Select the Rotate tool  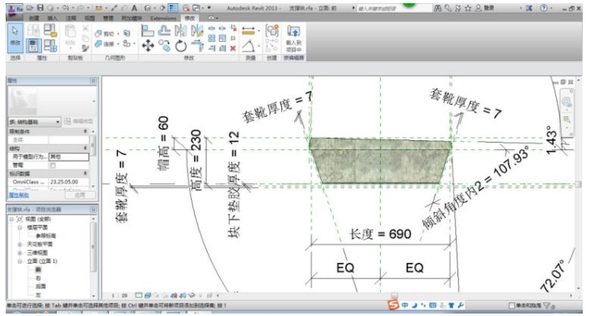(181, 46)
